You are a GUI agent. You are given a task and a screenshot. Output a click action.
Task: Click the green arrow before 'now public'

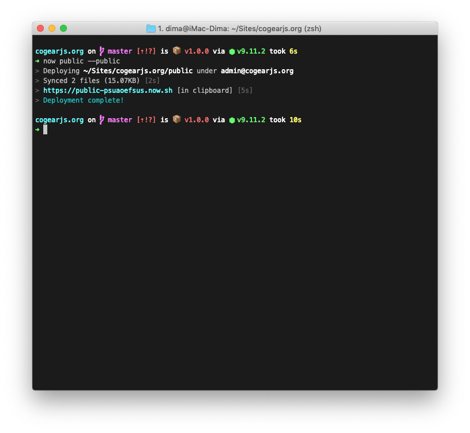[x=37, y=61]
